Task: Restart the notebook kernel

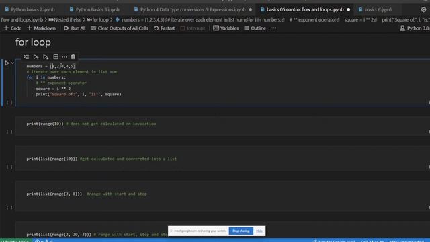Action: [x=164, y=28]
